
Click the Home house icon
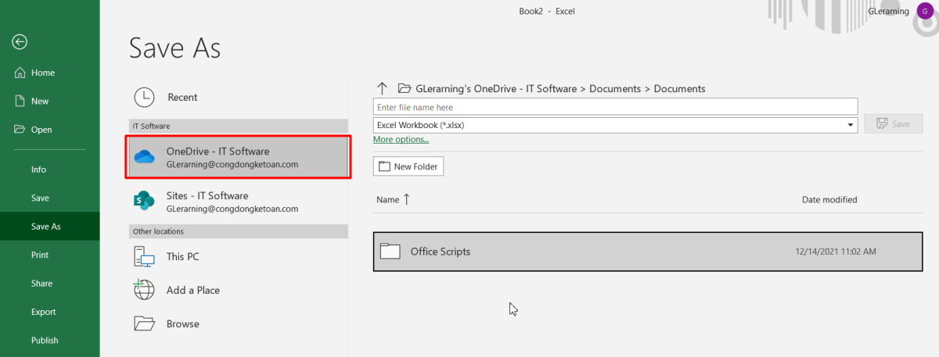click(x=20, y=73)
